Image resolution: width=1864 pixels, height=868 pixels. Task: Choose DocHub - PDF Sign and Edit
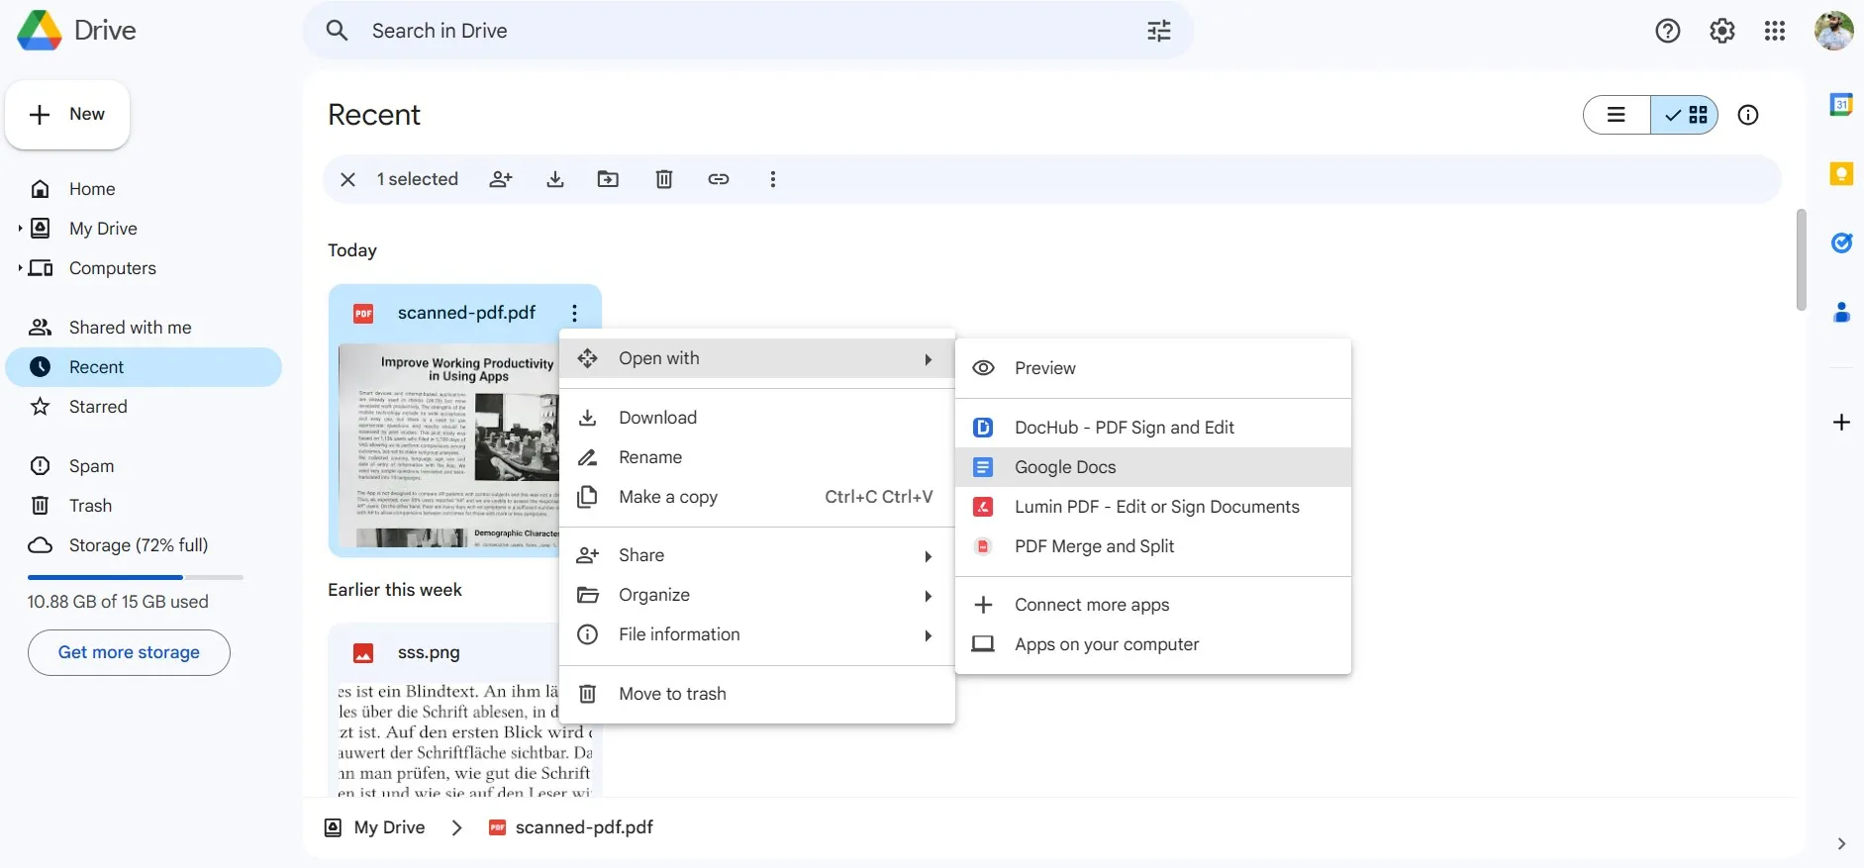1152,428
